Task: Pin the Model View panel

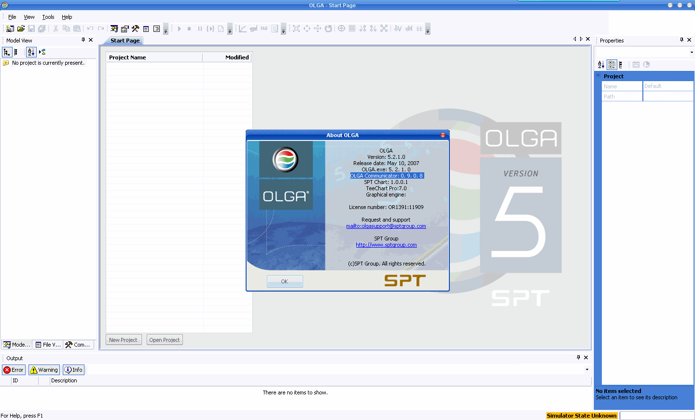Action: 83,40
